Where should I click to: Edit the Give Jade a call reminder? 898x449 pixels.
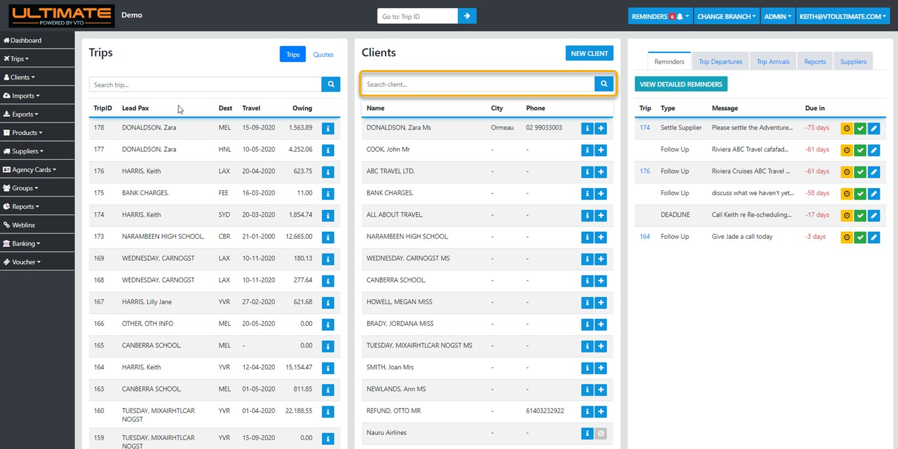tap(873, 237)
